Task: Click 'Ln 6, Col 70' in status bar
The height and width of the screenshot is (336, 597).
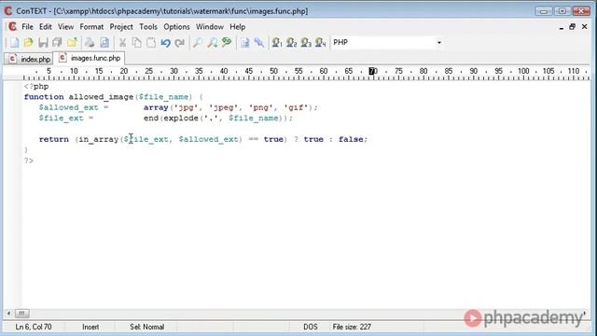Action: coord(34,327)
